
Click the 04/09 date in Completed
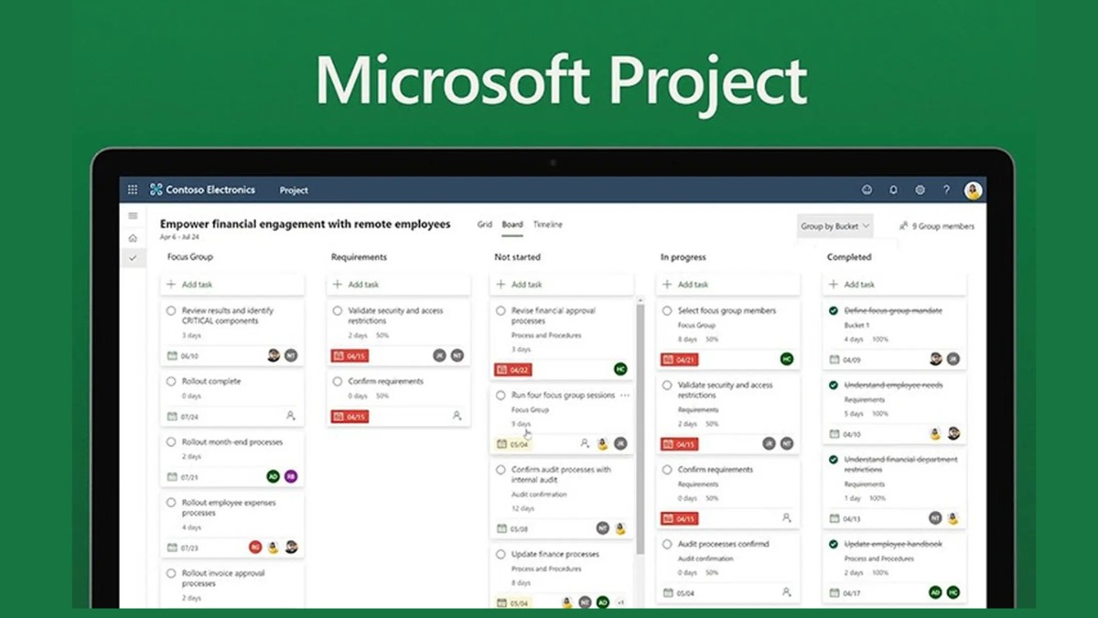845,360
